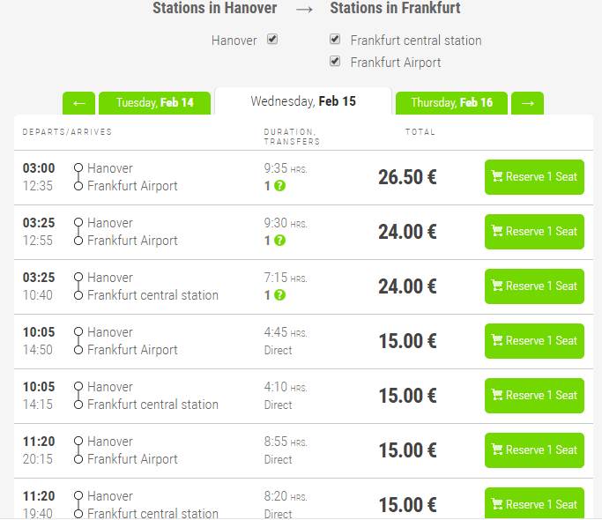Click transfer help icon for 12:55 arrival
The image size is (602, 520).
279,241
